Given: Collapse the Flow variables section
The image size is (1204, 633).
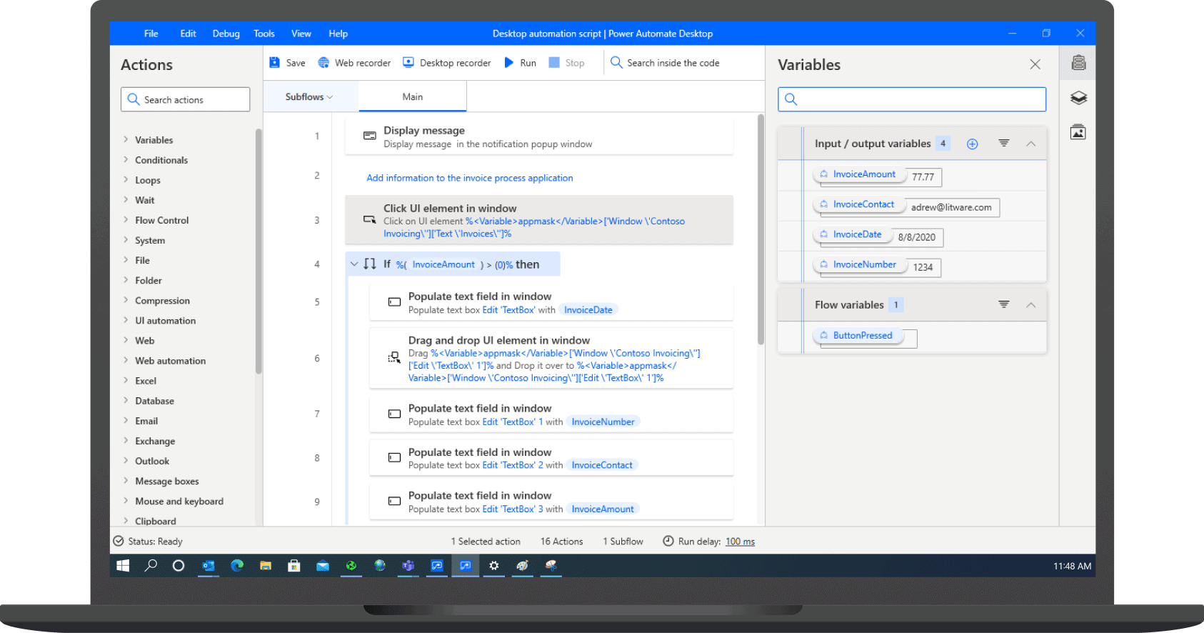Looking at the screenshot, I should (x=1030, y=305).
